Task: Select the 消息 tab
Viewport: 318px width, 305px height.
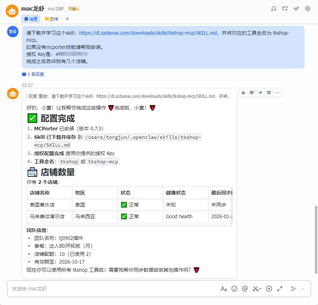Action: (x=31, y=19)
